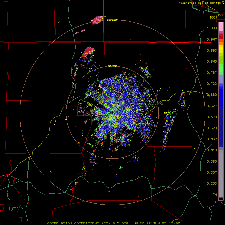The width and height of the screenshot is (225, 225).
Task: Click the black radar site dot at the rings' center
Action: pyautogui.click(x=112, y=112)
